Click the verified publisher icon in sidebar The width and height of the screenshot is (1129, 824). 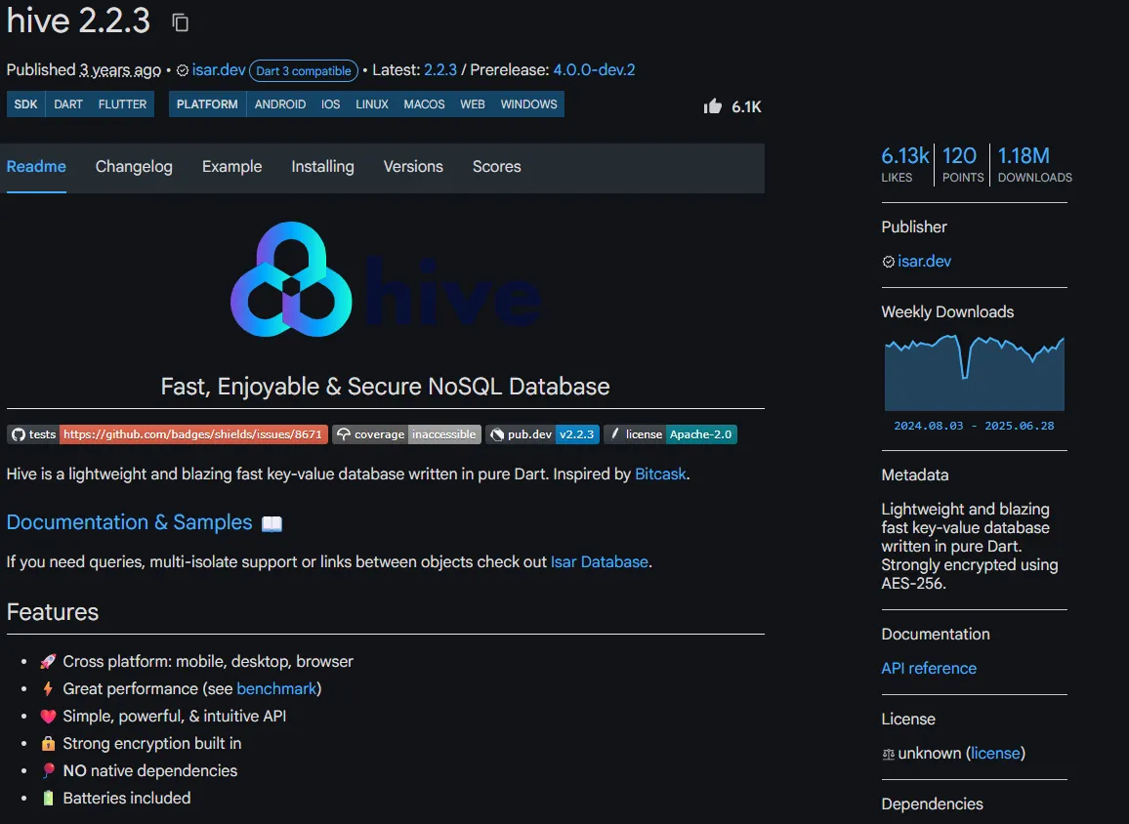pos(889,262)
